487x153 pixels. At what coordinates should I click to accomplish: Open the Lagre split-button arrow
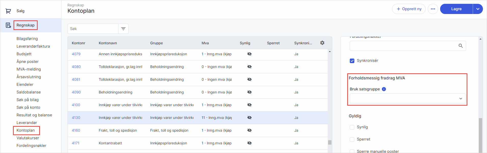tap(478, 9)
